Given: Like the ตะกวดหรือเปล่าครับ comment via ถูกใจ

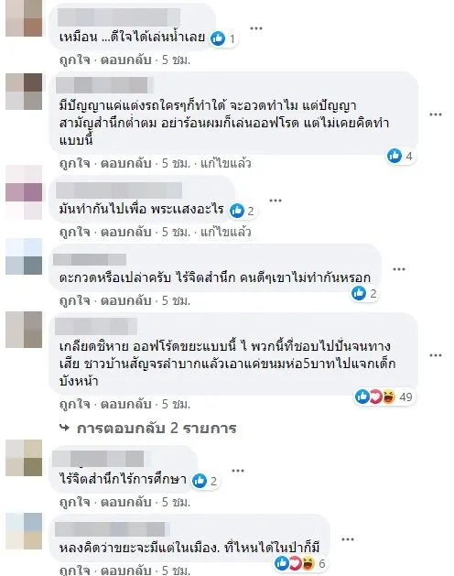Looking at the screenshot, I should (x=74, y=300).
